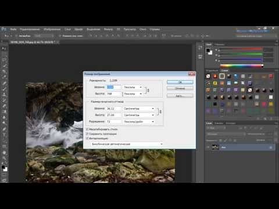Switch to the Каналы tab
The height and width of the screenshot is (209, 279).
tap(219, 123)
